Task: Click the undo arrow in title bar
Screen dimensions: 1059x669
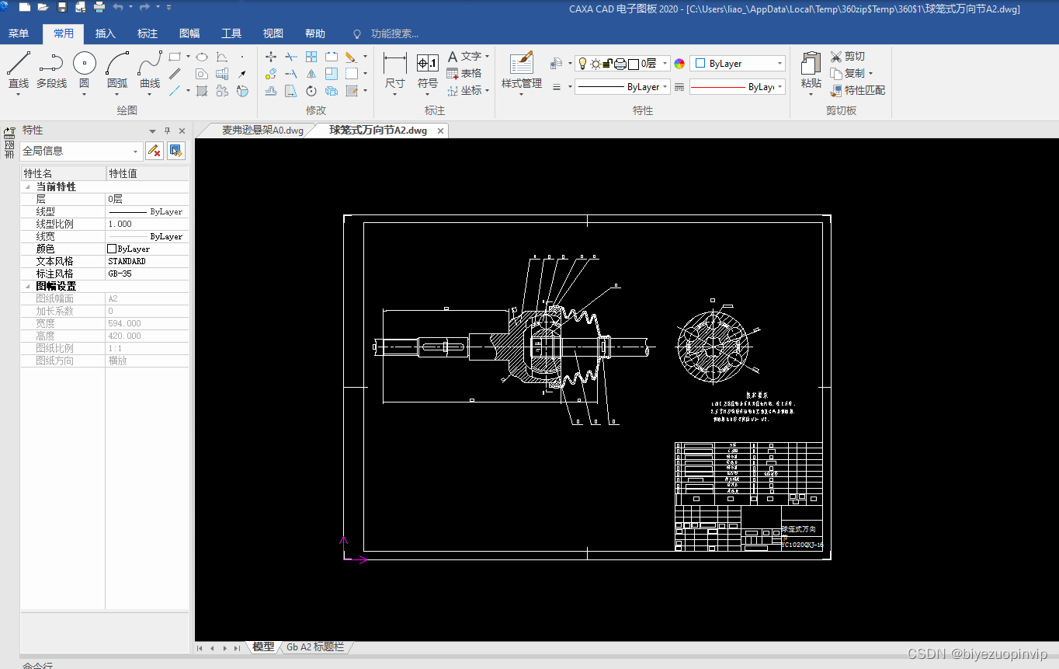Action: 117,7
